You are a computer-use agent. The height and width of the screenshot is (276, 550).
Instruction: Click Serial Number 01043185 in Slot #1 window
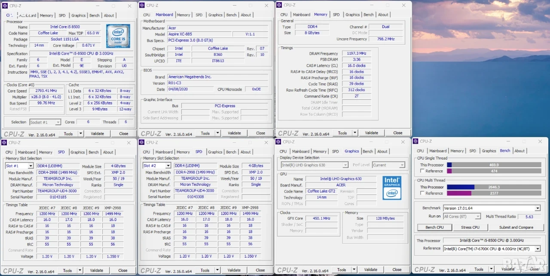(x=58, y=197)
